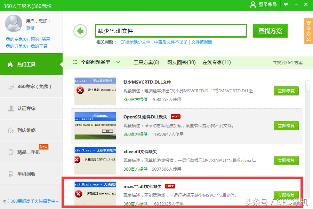Image resolution: width=313 pixels, height=209 pixels.
Task: Switch to 网友回答(30) tab
Action: (181, 62)
